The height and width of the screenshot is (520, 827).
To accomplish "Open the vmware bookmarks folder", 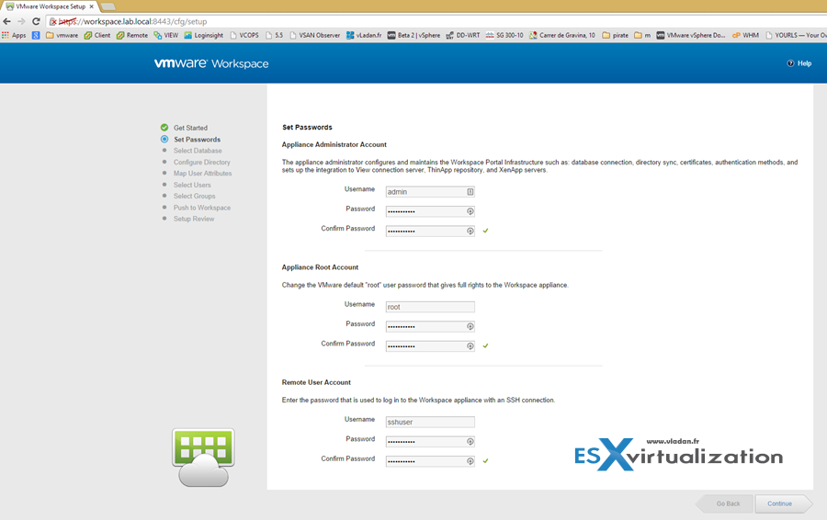I will [x=62, y=35].
